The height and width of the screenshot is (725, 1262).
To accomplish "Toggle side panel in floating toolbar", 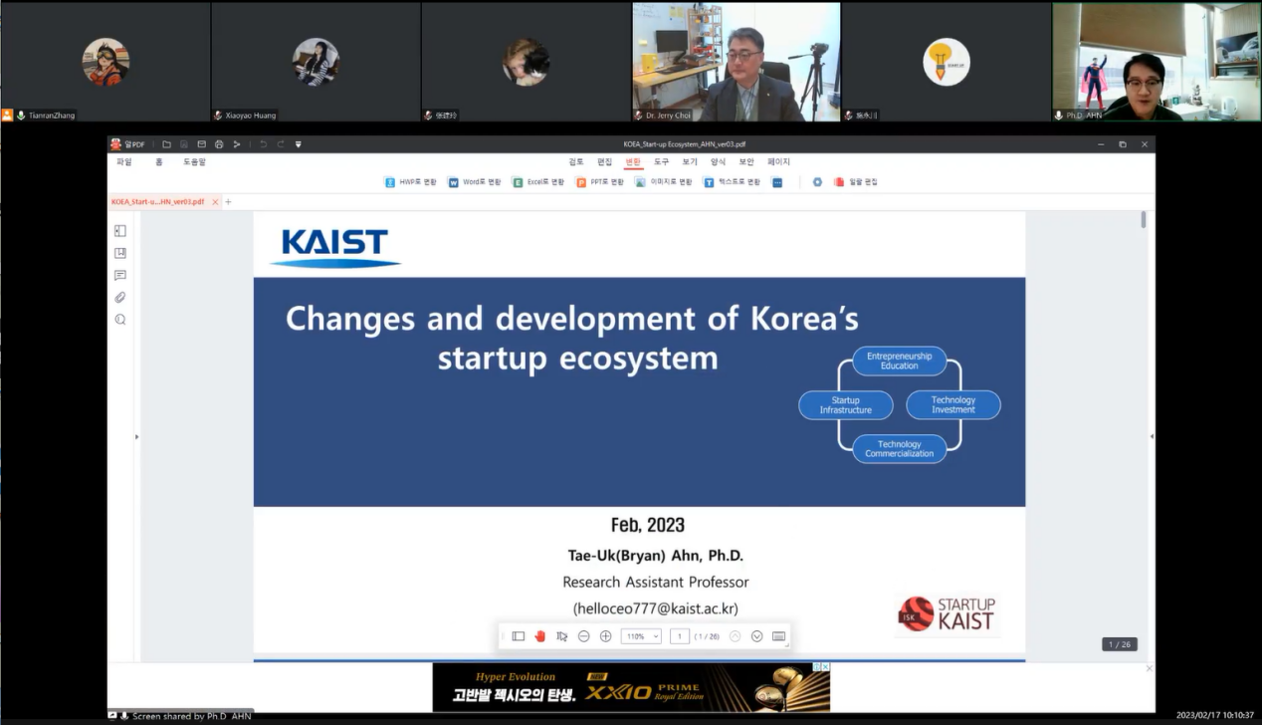I will click(519, 636).
